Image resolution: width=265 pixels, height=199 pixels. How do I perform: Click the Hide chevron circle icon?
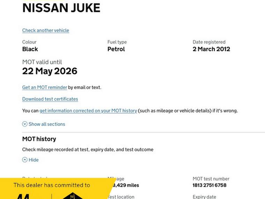point(25,160)
